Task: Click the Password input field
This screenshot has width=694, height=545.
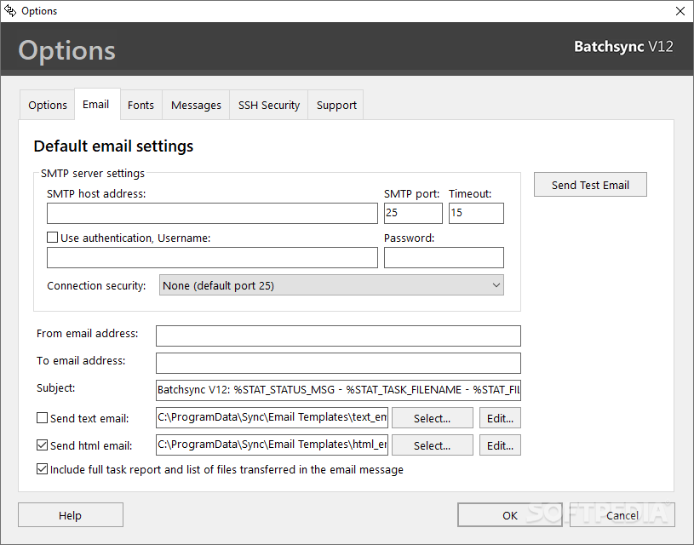Action: pyautogui.click(x=444, y=258)
